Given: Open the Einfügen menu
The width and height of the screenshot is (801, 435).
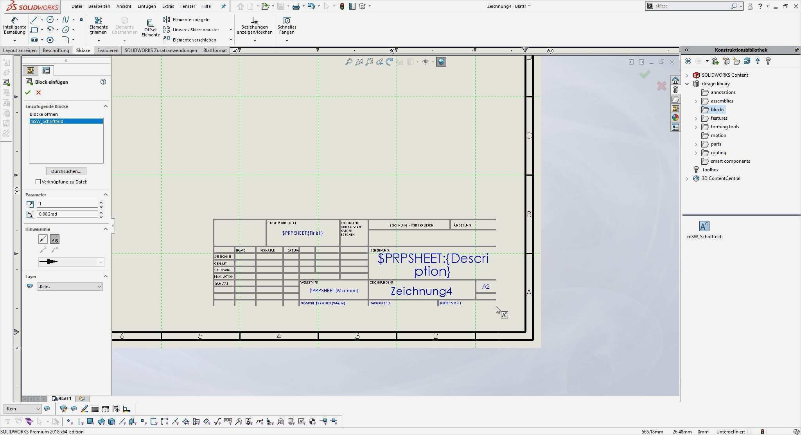Looking at the screenshot, I should point(147,6).
